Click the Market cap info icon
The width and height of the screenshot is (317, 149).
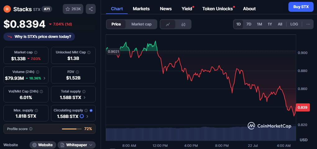point(36,52)
